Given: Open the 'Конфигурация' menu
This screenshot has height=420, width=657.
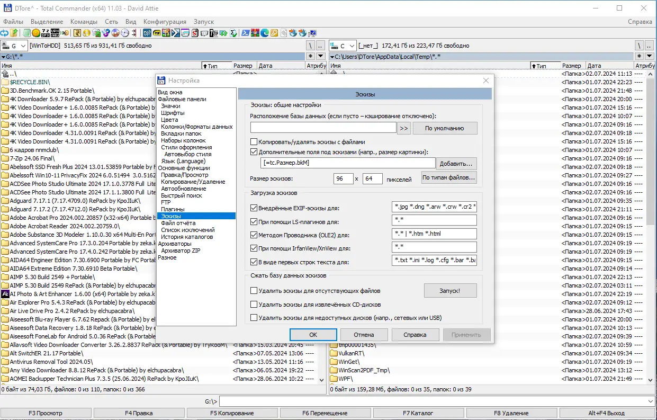Looking at the screenshot, I should 165,22.
